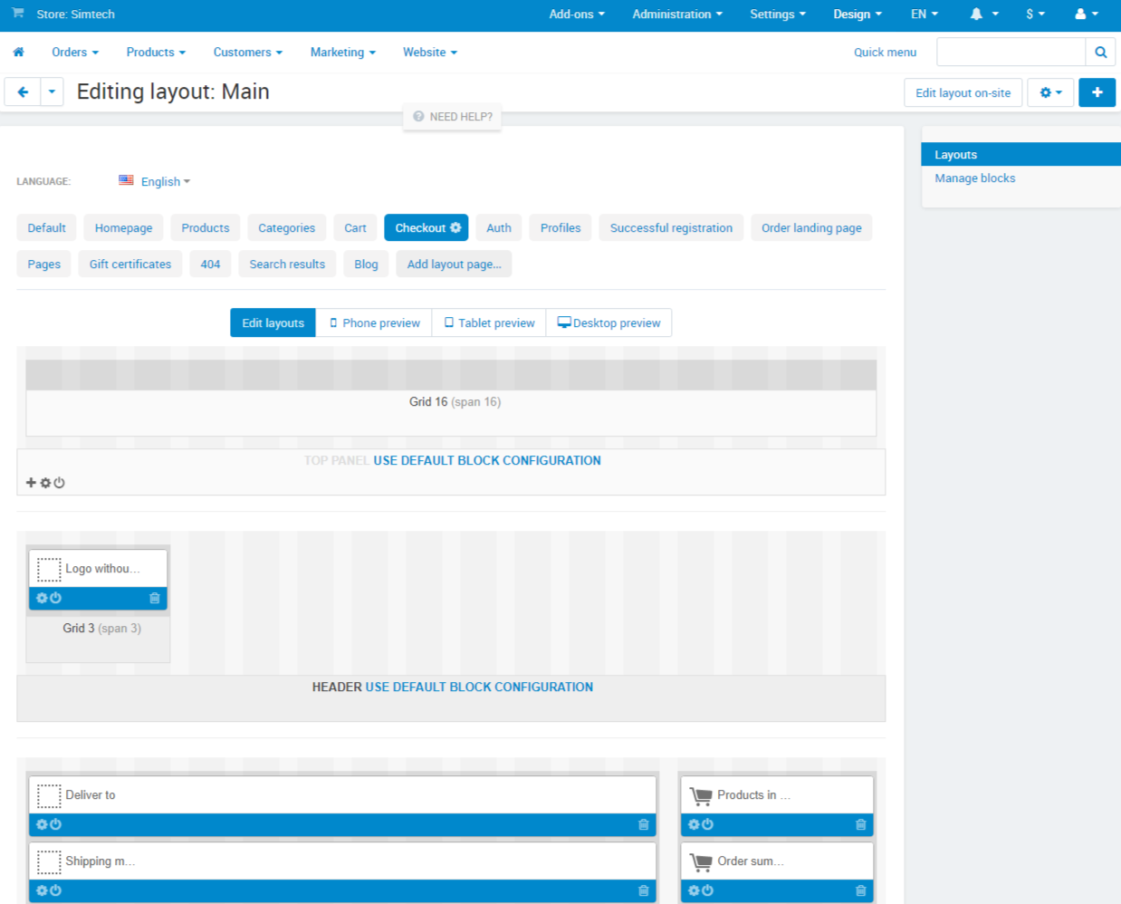Delete the Order summary block
Viewport: 1121px width, 904px height.
point(861,890)
